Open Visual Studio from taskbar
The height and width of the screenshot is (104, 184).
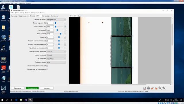coord(26,100)
